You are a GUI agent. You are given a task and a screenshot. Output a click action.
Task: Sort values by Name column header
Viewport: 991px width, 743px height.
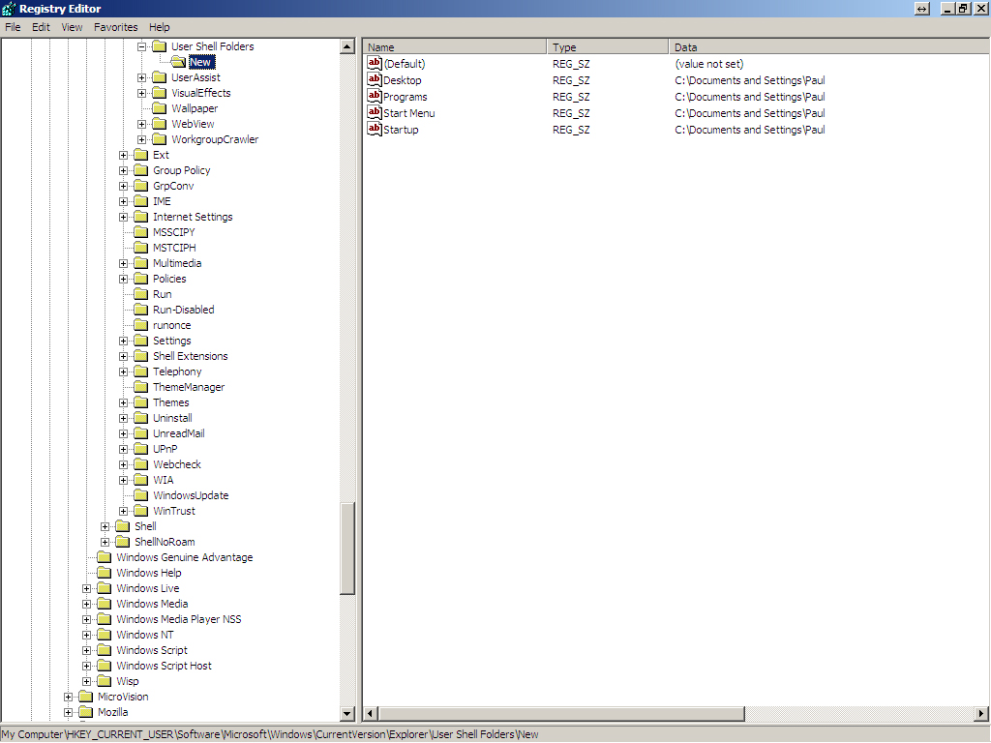(x=455, y=46)
